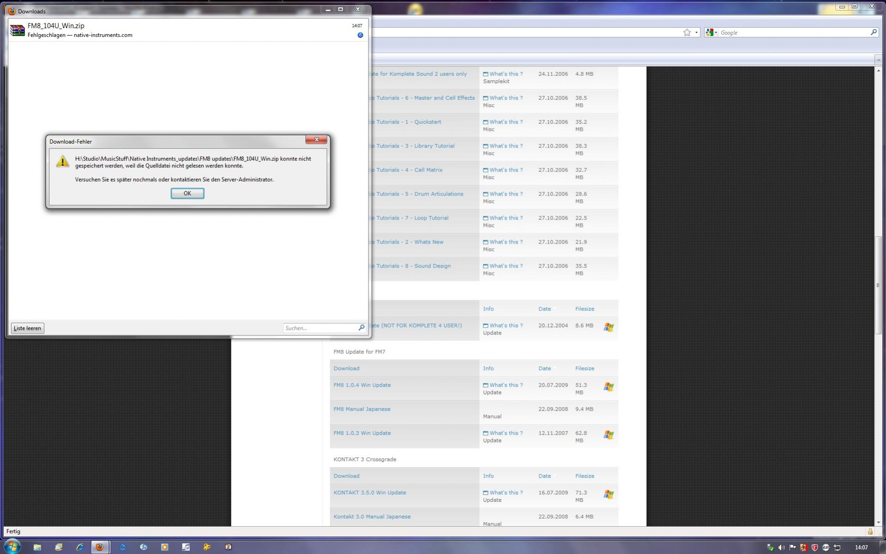Click the yellow warning icon in error dialog
886x554 pixels.
[62, 161]
